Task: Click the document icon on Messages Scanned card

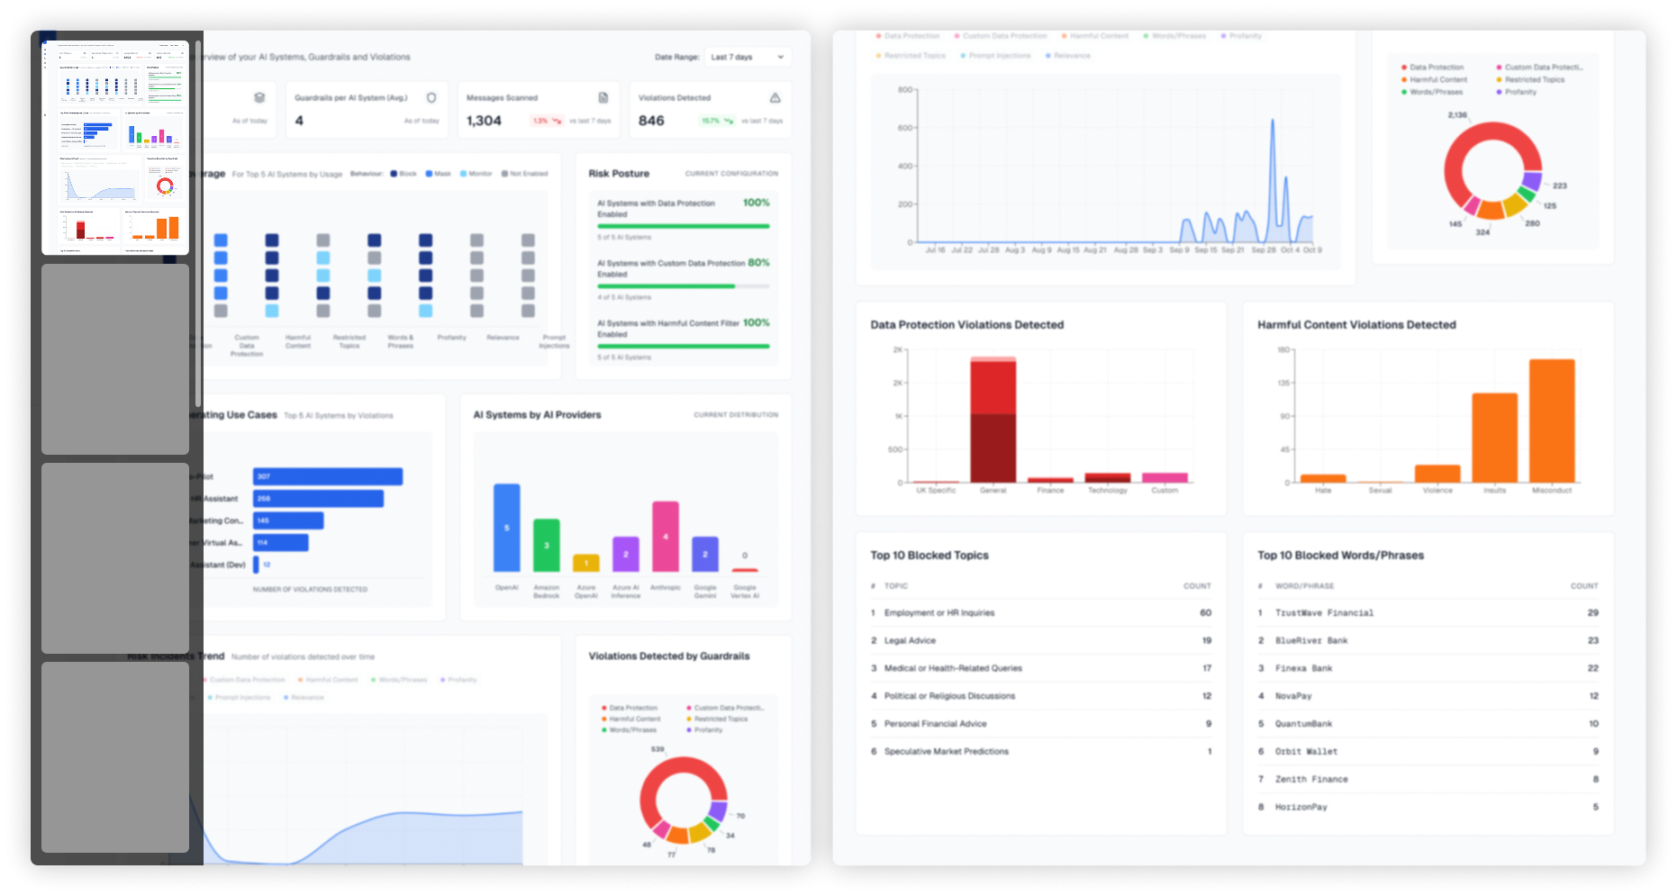Action: click(x=603, y=97)
